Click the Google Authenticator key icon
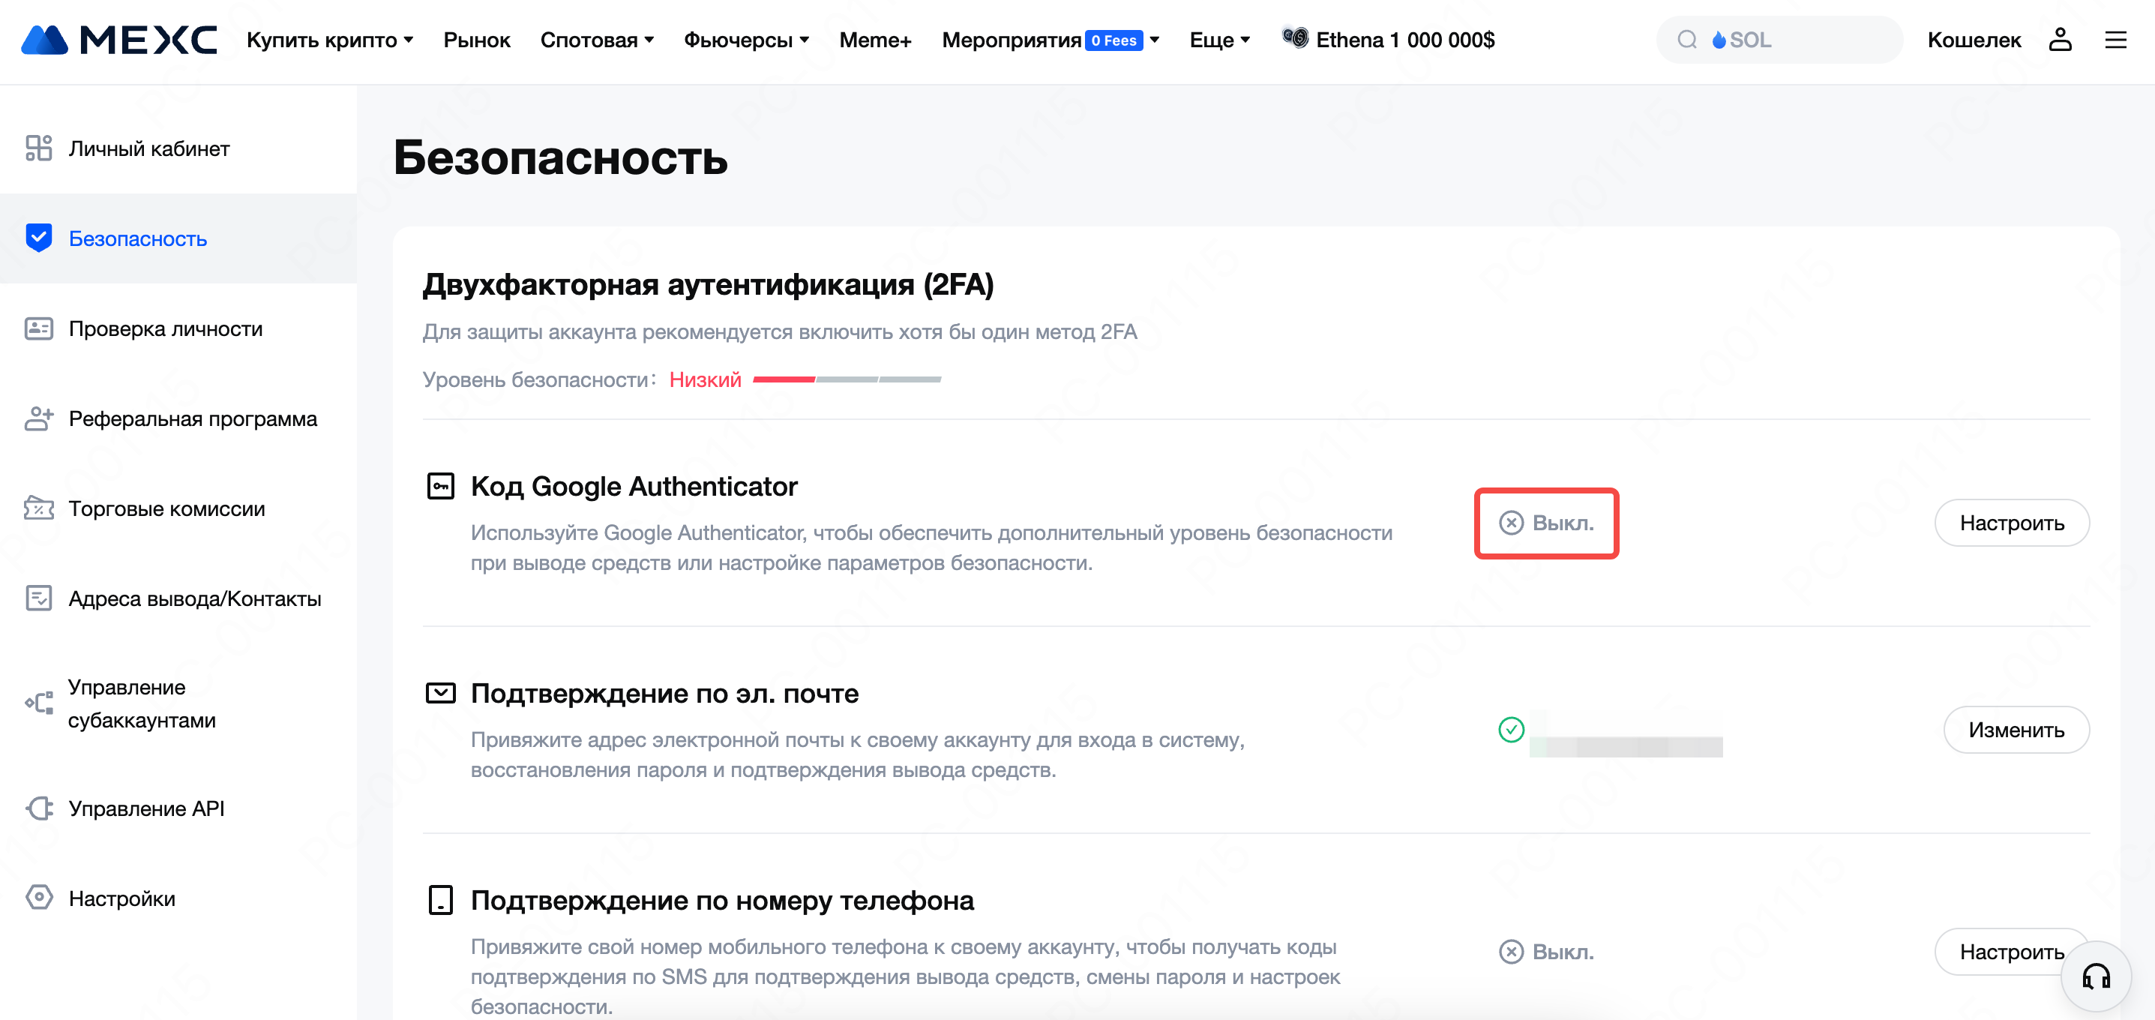 440,486
